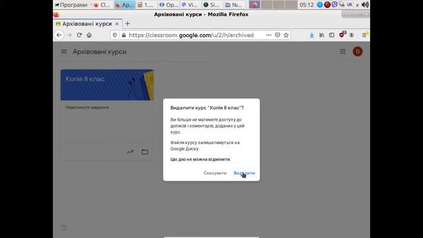Open a new browser tab
The height and width of the screenshot is (238, 423).
(128, 24)
